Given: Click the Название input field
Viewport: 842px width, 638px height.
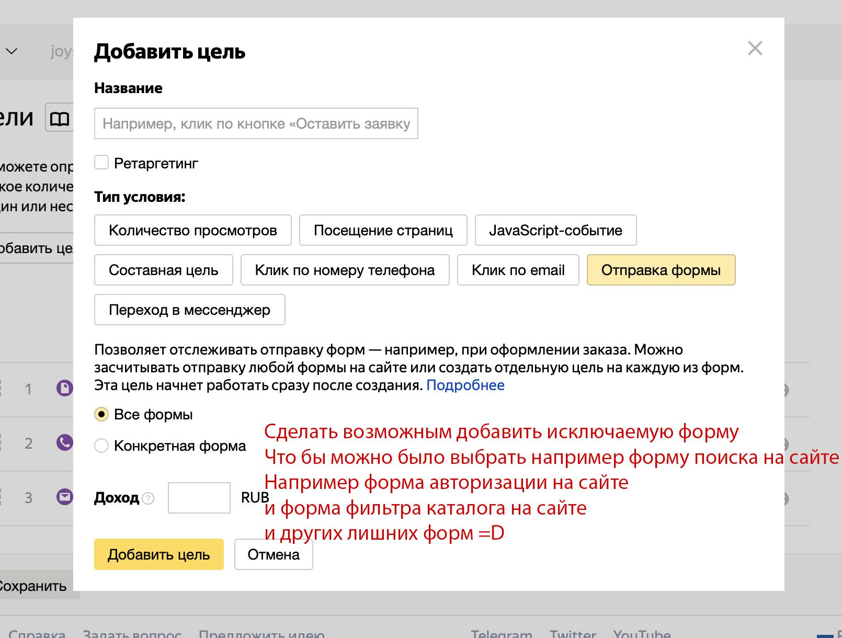Looking at the screenshot, I should (x=256, y=123).
